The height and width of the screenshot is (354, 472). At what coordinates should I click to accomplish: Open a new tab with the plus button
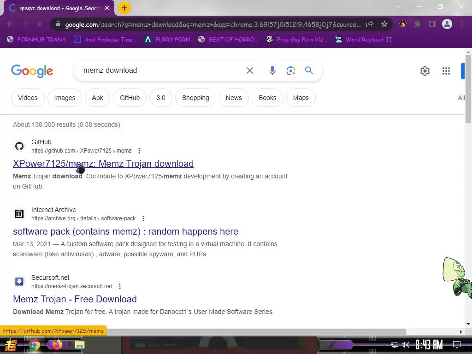(124, 8)
